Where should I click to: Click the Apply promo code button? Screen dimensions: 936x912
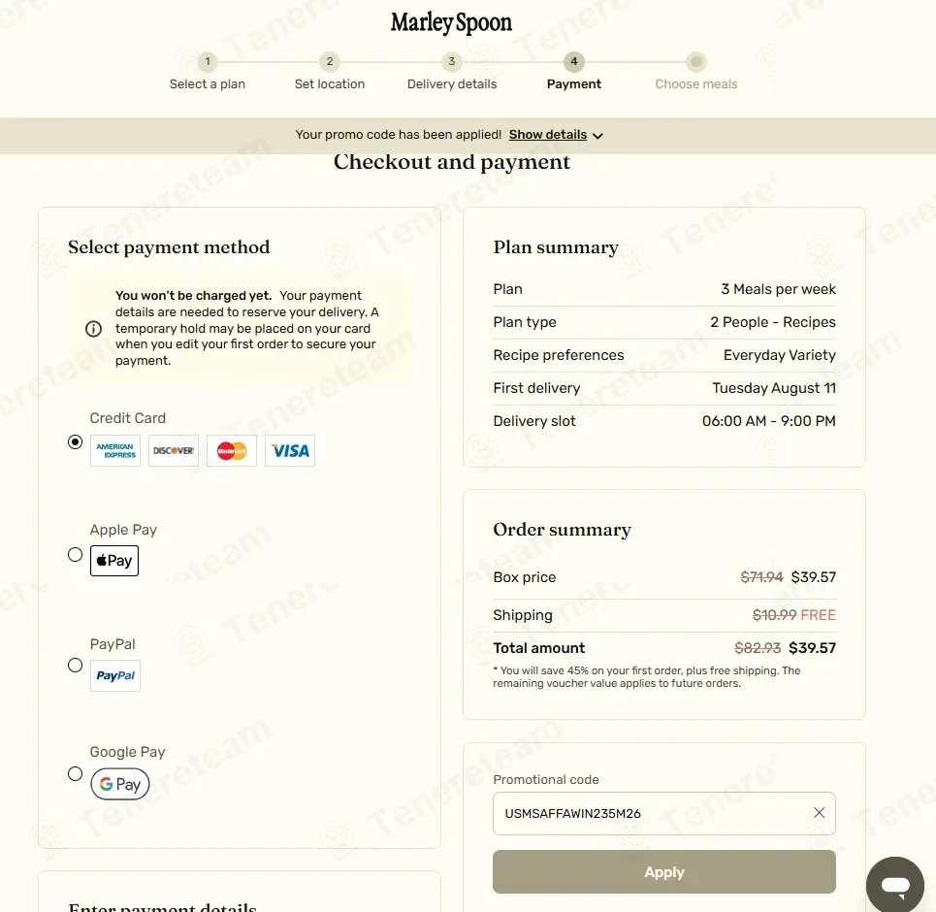[664, 872]
